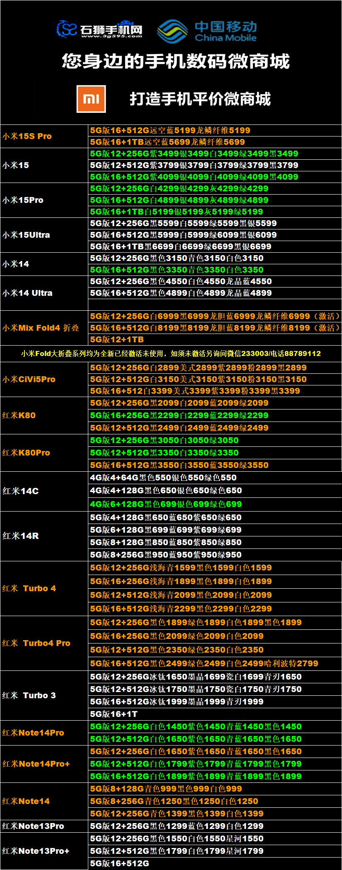Click the 12+256G 白4299 price row
The image size is (342, 870).
[x=215, y=188]
